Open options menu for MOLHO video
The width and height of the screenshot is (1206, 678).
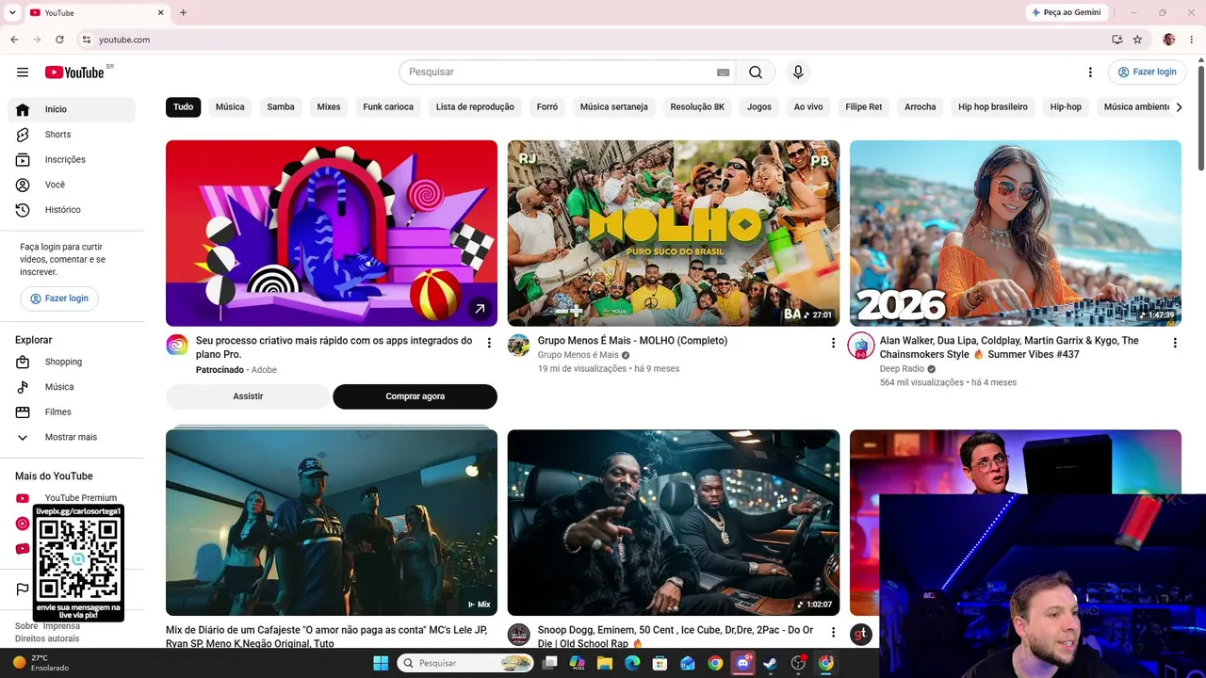833,343
